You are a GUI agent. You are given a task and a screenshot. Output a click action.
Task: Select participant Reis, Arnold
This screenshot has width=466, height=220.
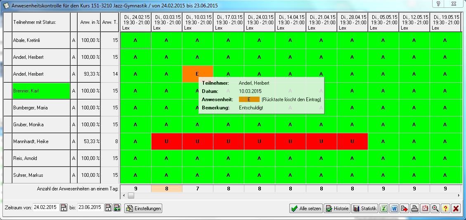(x=41, y=158)
